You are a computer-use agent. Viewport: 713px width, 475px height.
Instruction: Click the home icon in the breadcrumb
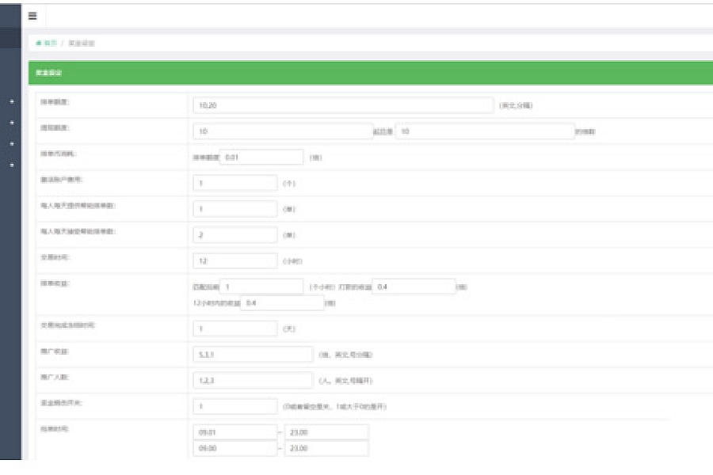click(x=39, y=44)
